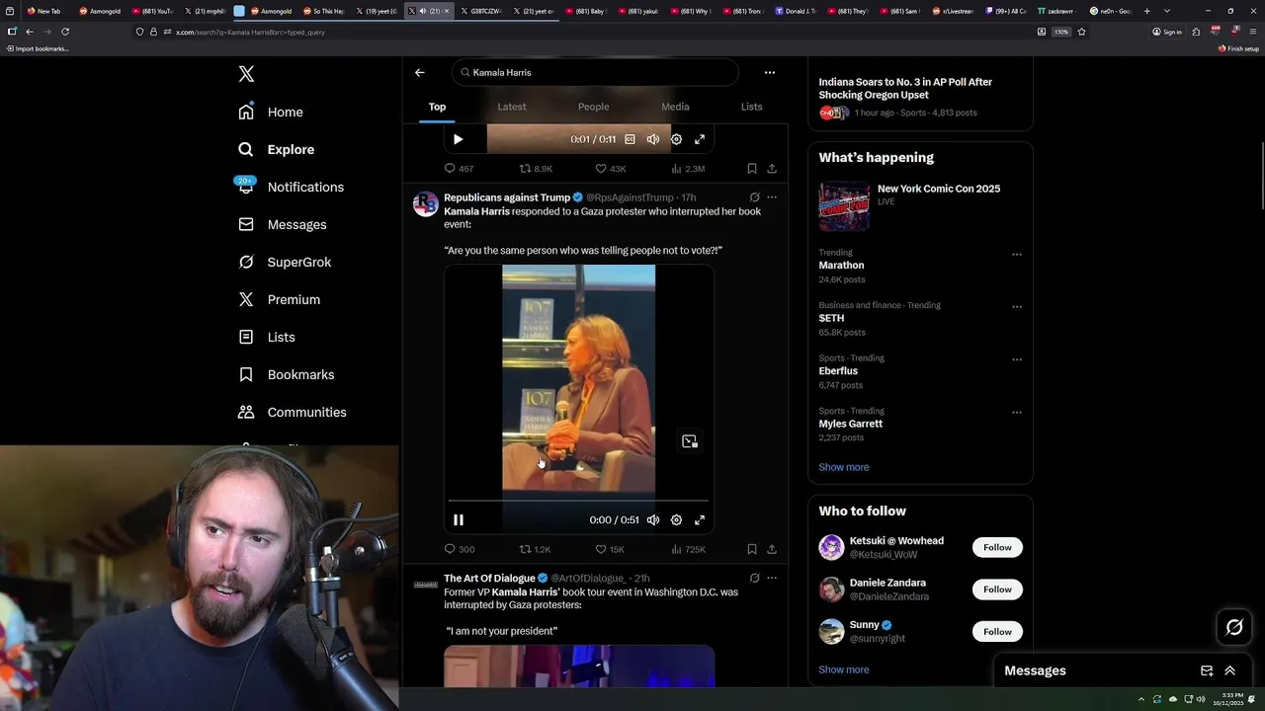
Task: Share the post with 43K likes
Action: click(772, 169)
